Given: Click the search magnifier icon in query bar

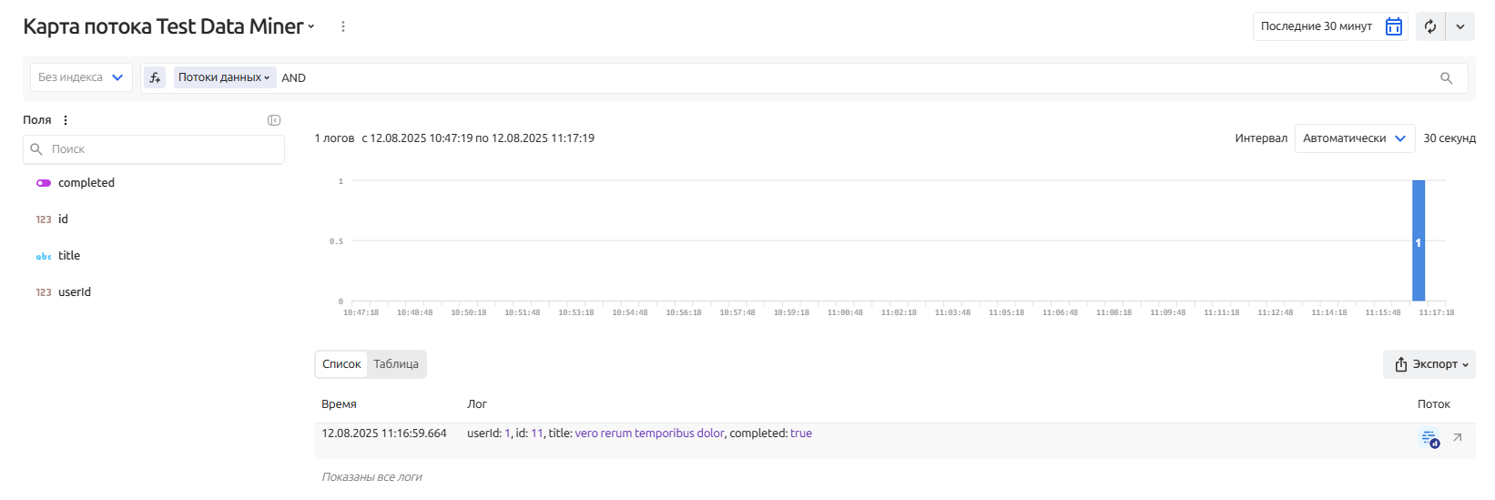Looking at the screenshot, I should point(1446,78).
